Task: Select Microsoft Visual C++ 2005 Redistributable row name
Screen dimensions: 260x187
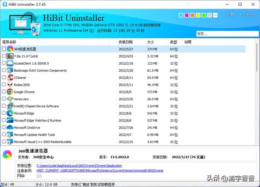Action: [x=42, y=142]
